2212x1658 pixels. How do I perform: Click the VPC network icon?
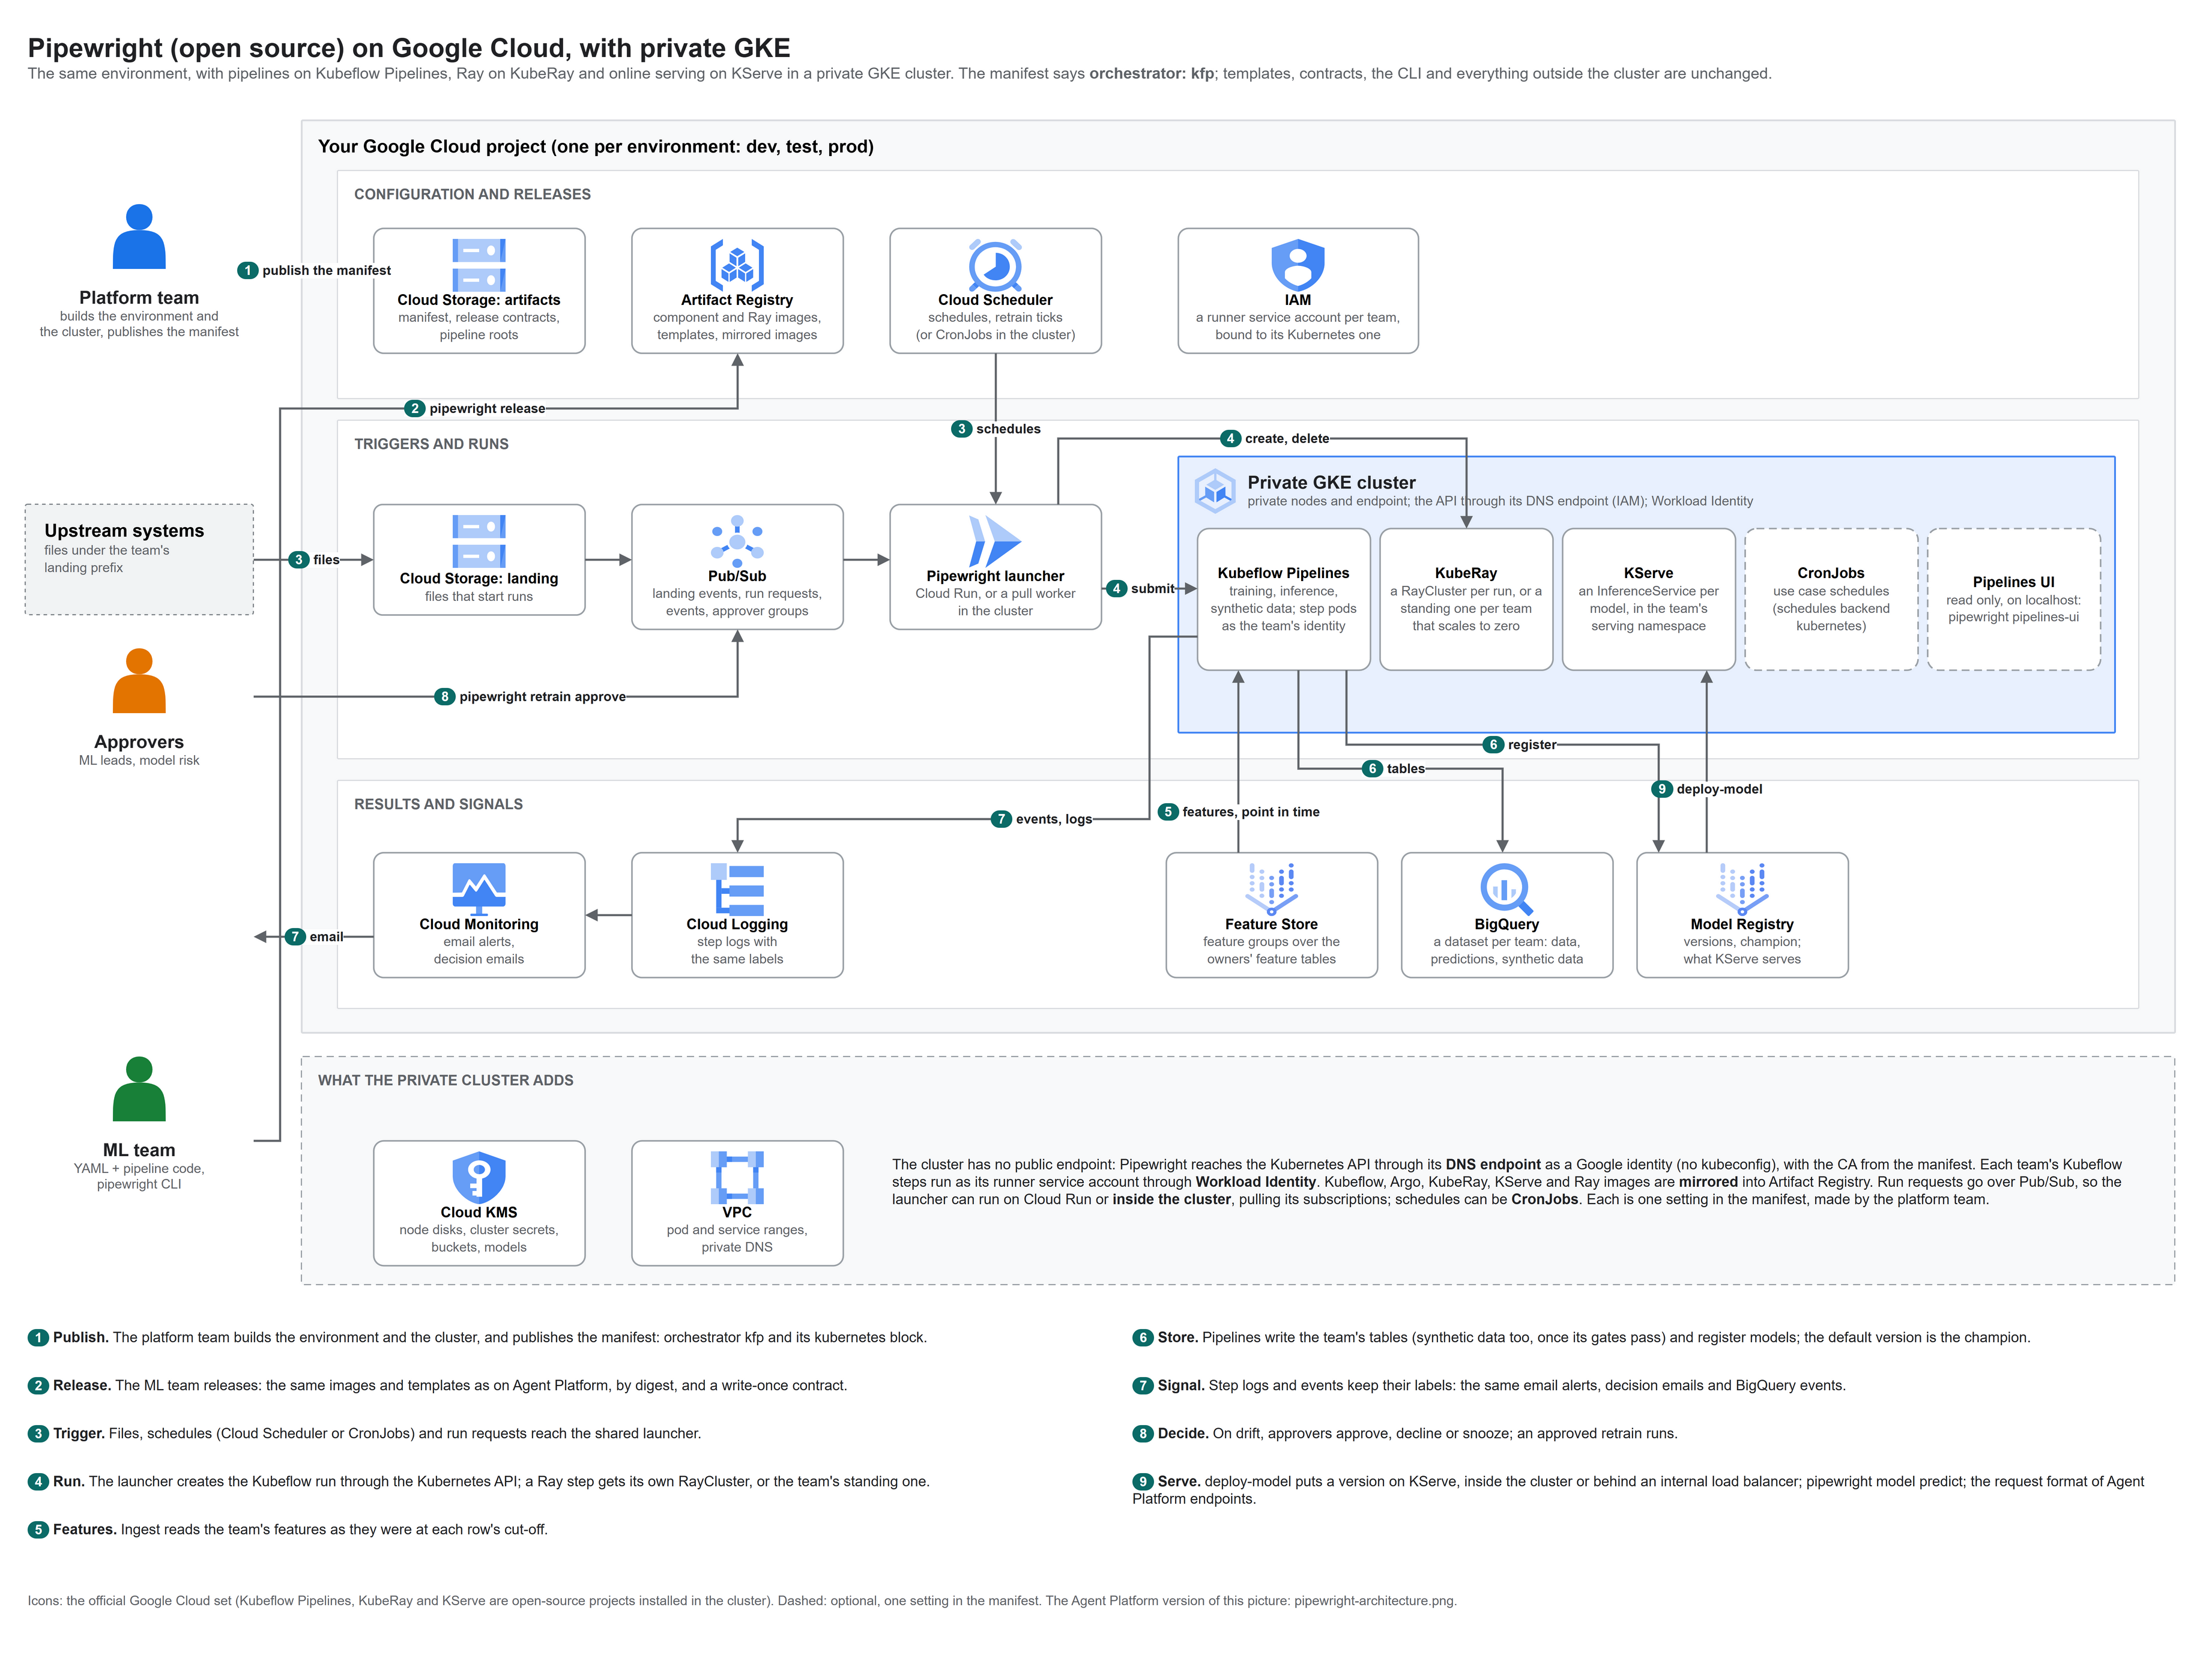point(737,1177)
